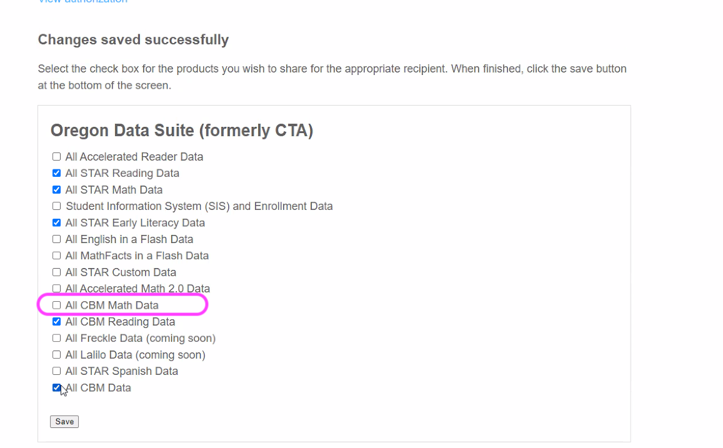The image size is (723, 448).
Task: Check All MathFacts in a Flash Data
Action: [x=56, y=256]
